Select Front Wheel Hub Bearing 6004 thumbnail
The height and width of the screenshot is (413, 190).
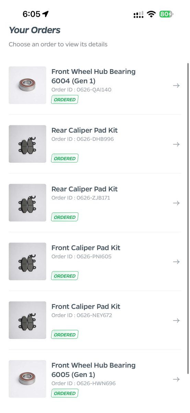(27, 85)
